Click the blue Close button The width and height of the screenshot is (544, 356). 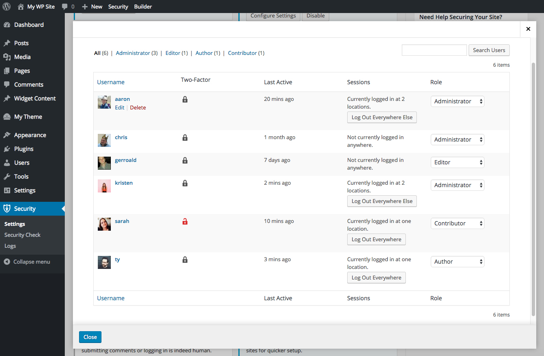(x=90, y=337)
